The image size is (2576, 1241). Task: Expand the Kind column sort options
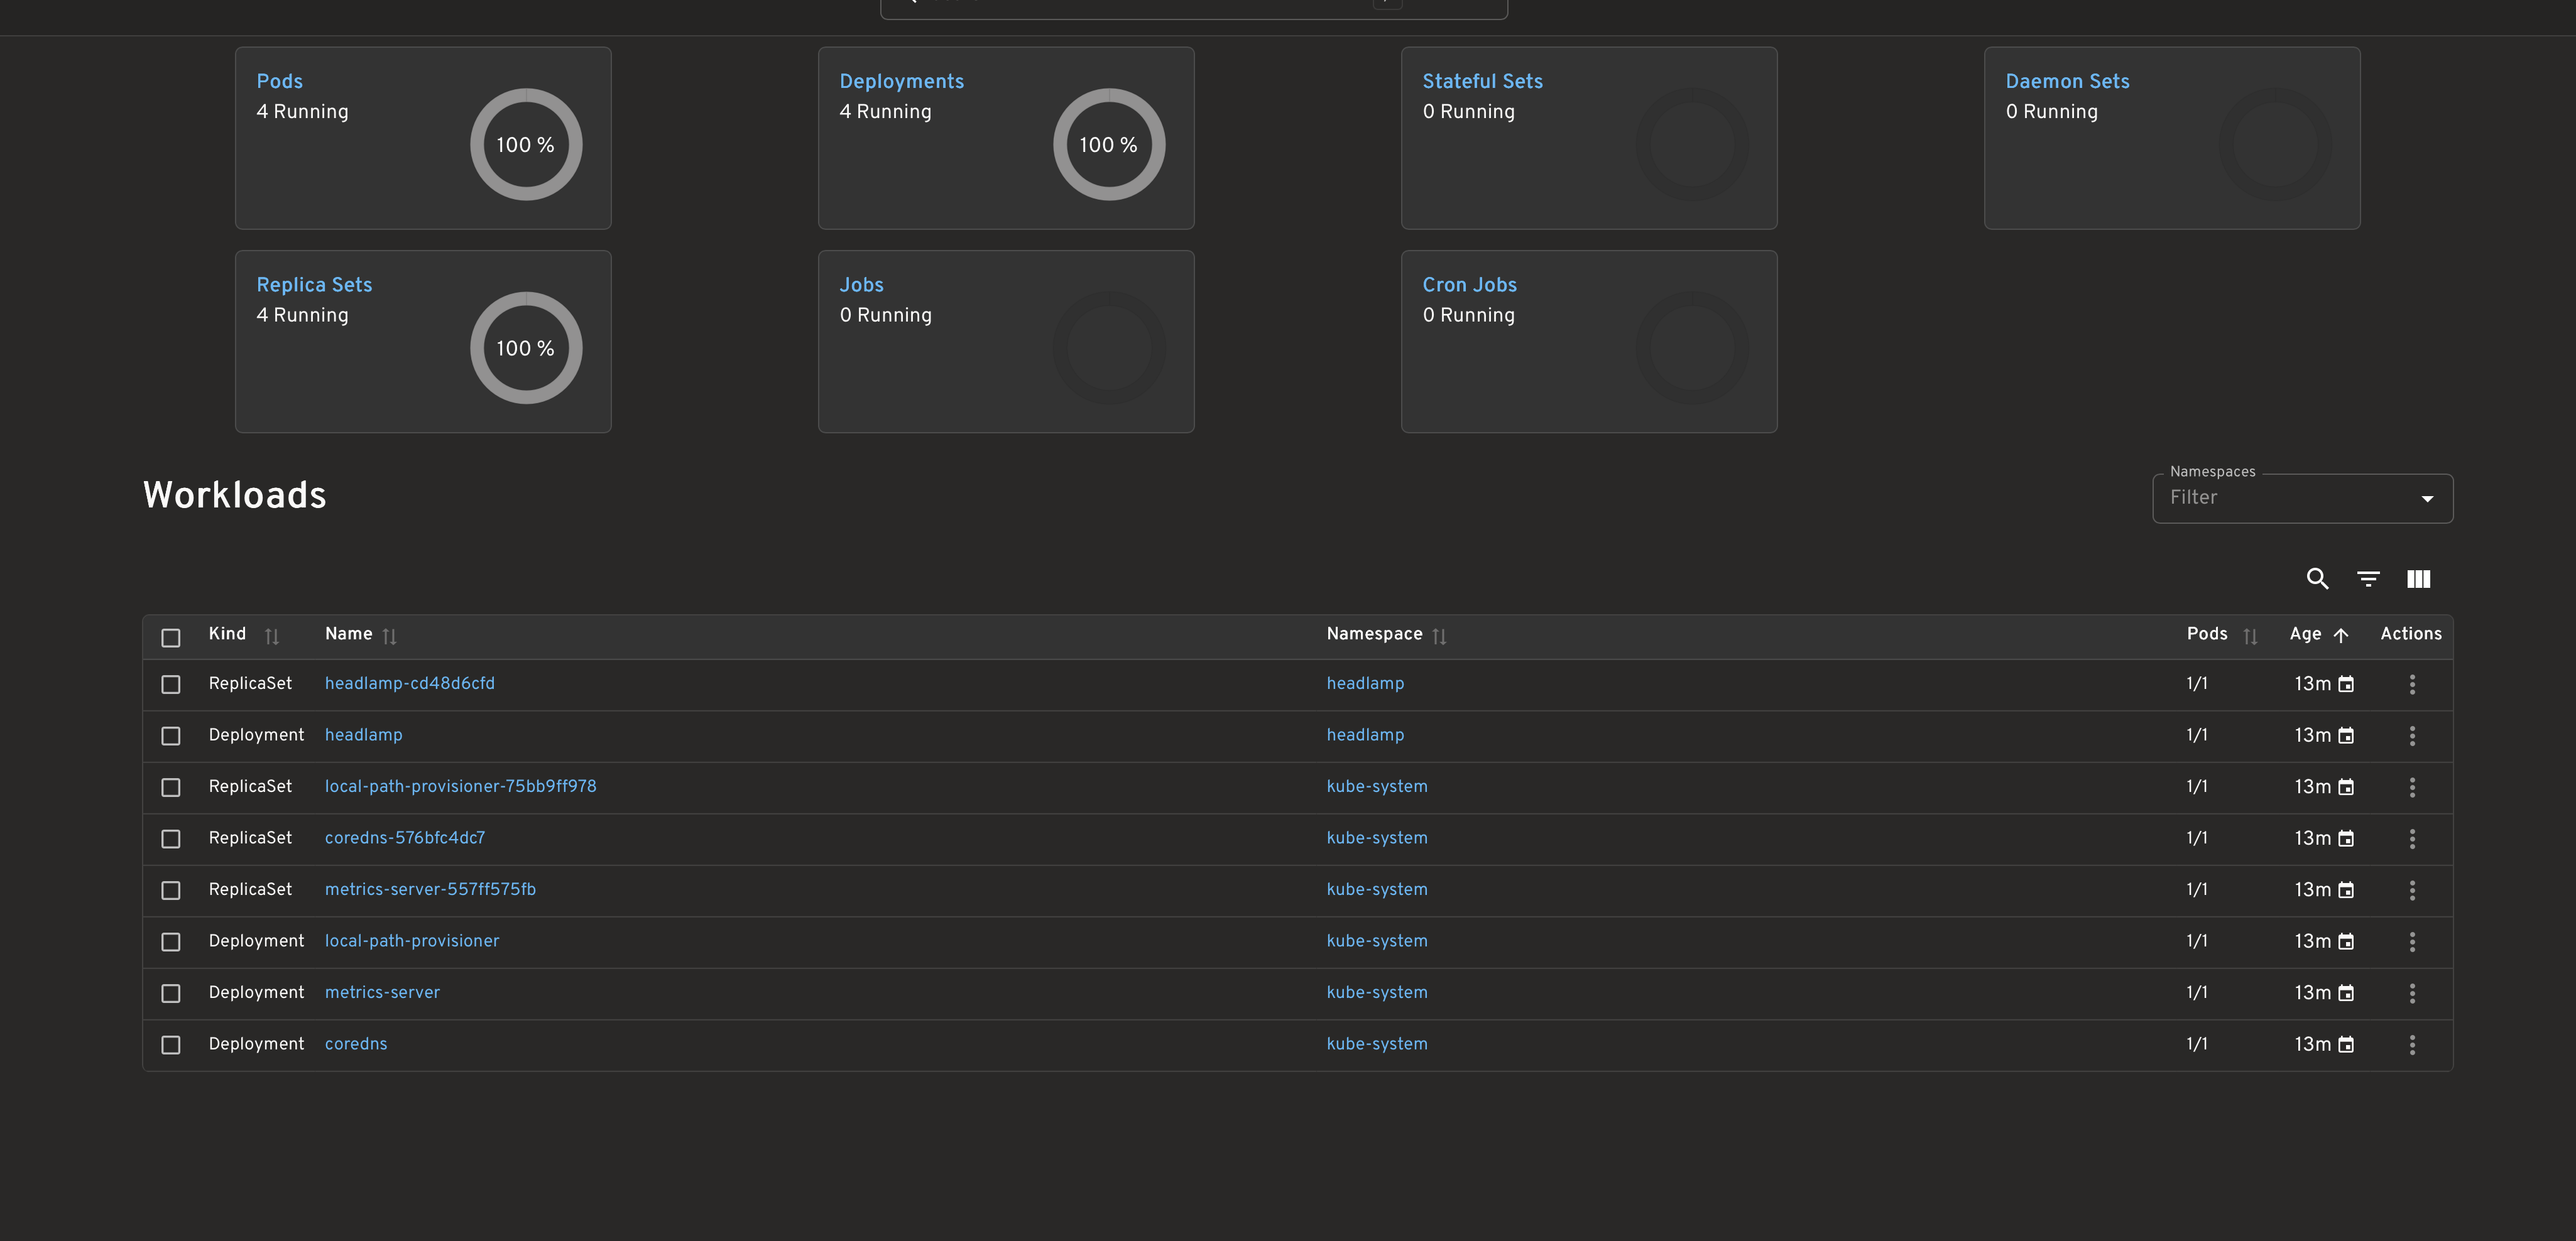272,636
